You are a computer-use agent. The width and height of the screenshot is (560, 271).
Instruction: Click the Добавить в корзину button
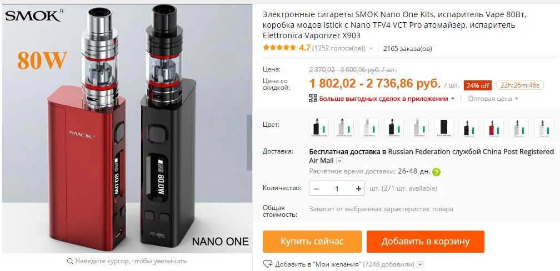pos(426,242)
